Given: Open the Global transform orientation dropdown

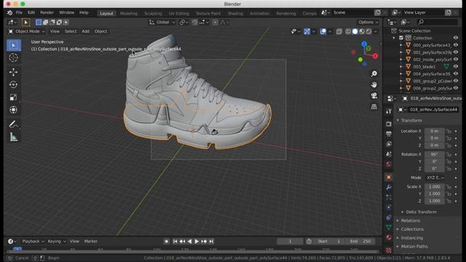Looking at the screenshot, I should (x=162, y=23).
